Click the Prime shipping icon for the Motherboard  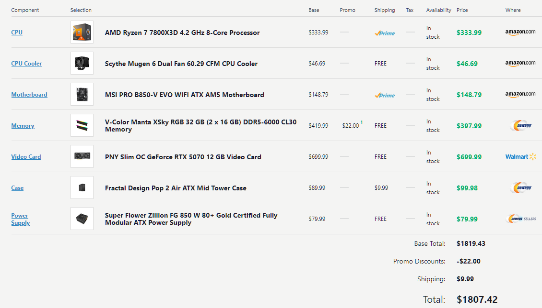(x=385, y=96)
